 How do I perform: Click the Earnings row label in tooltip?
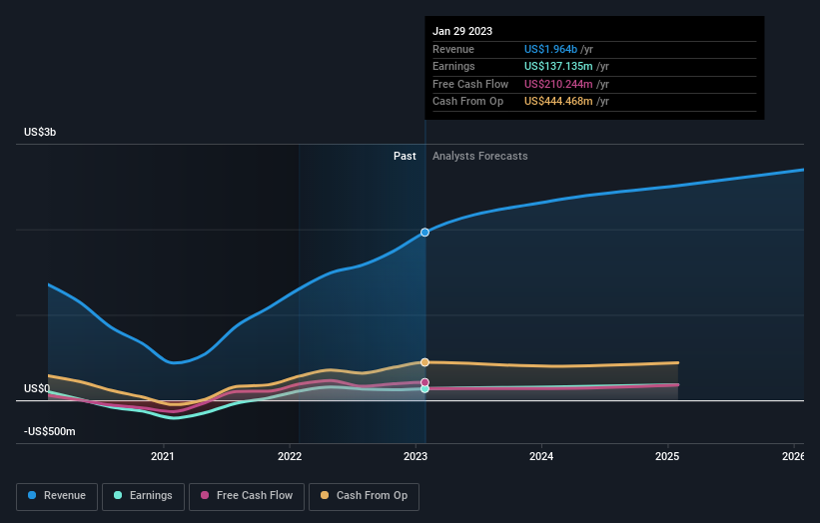(x=453, y=66)
